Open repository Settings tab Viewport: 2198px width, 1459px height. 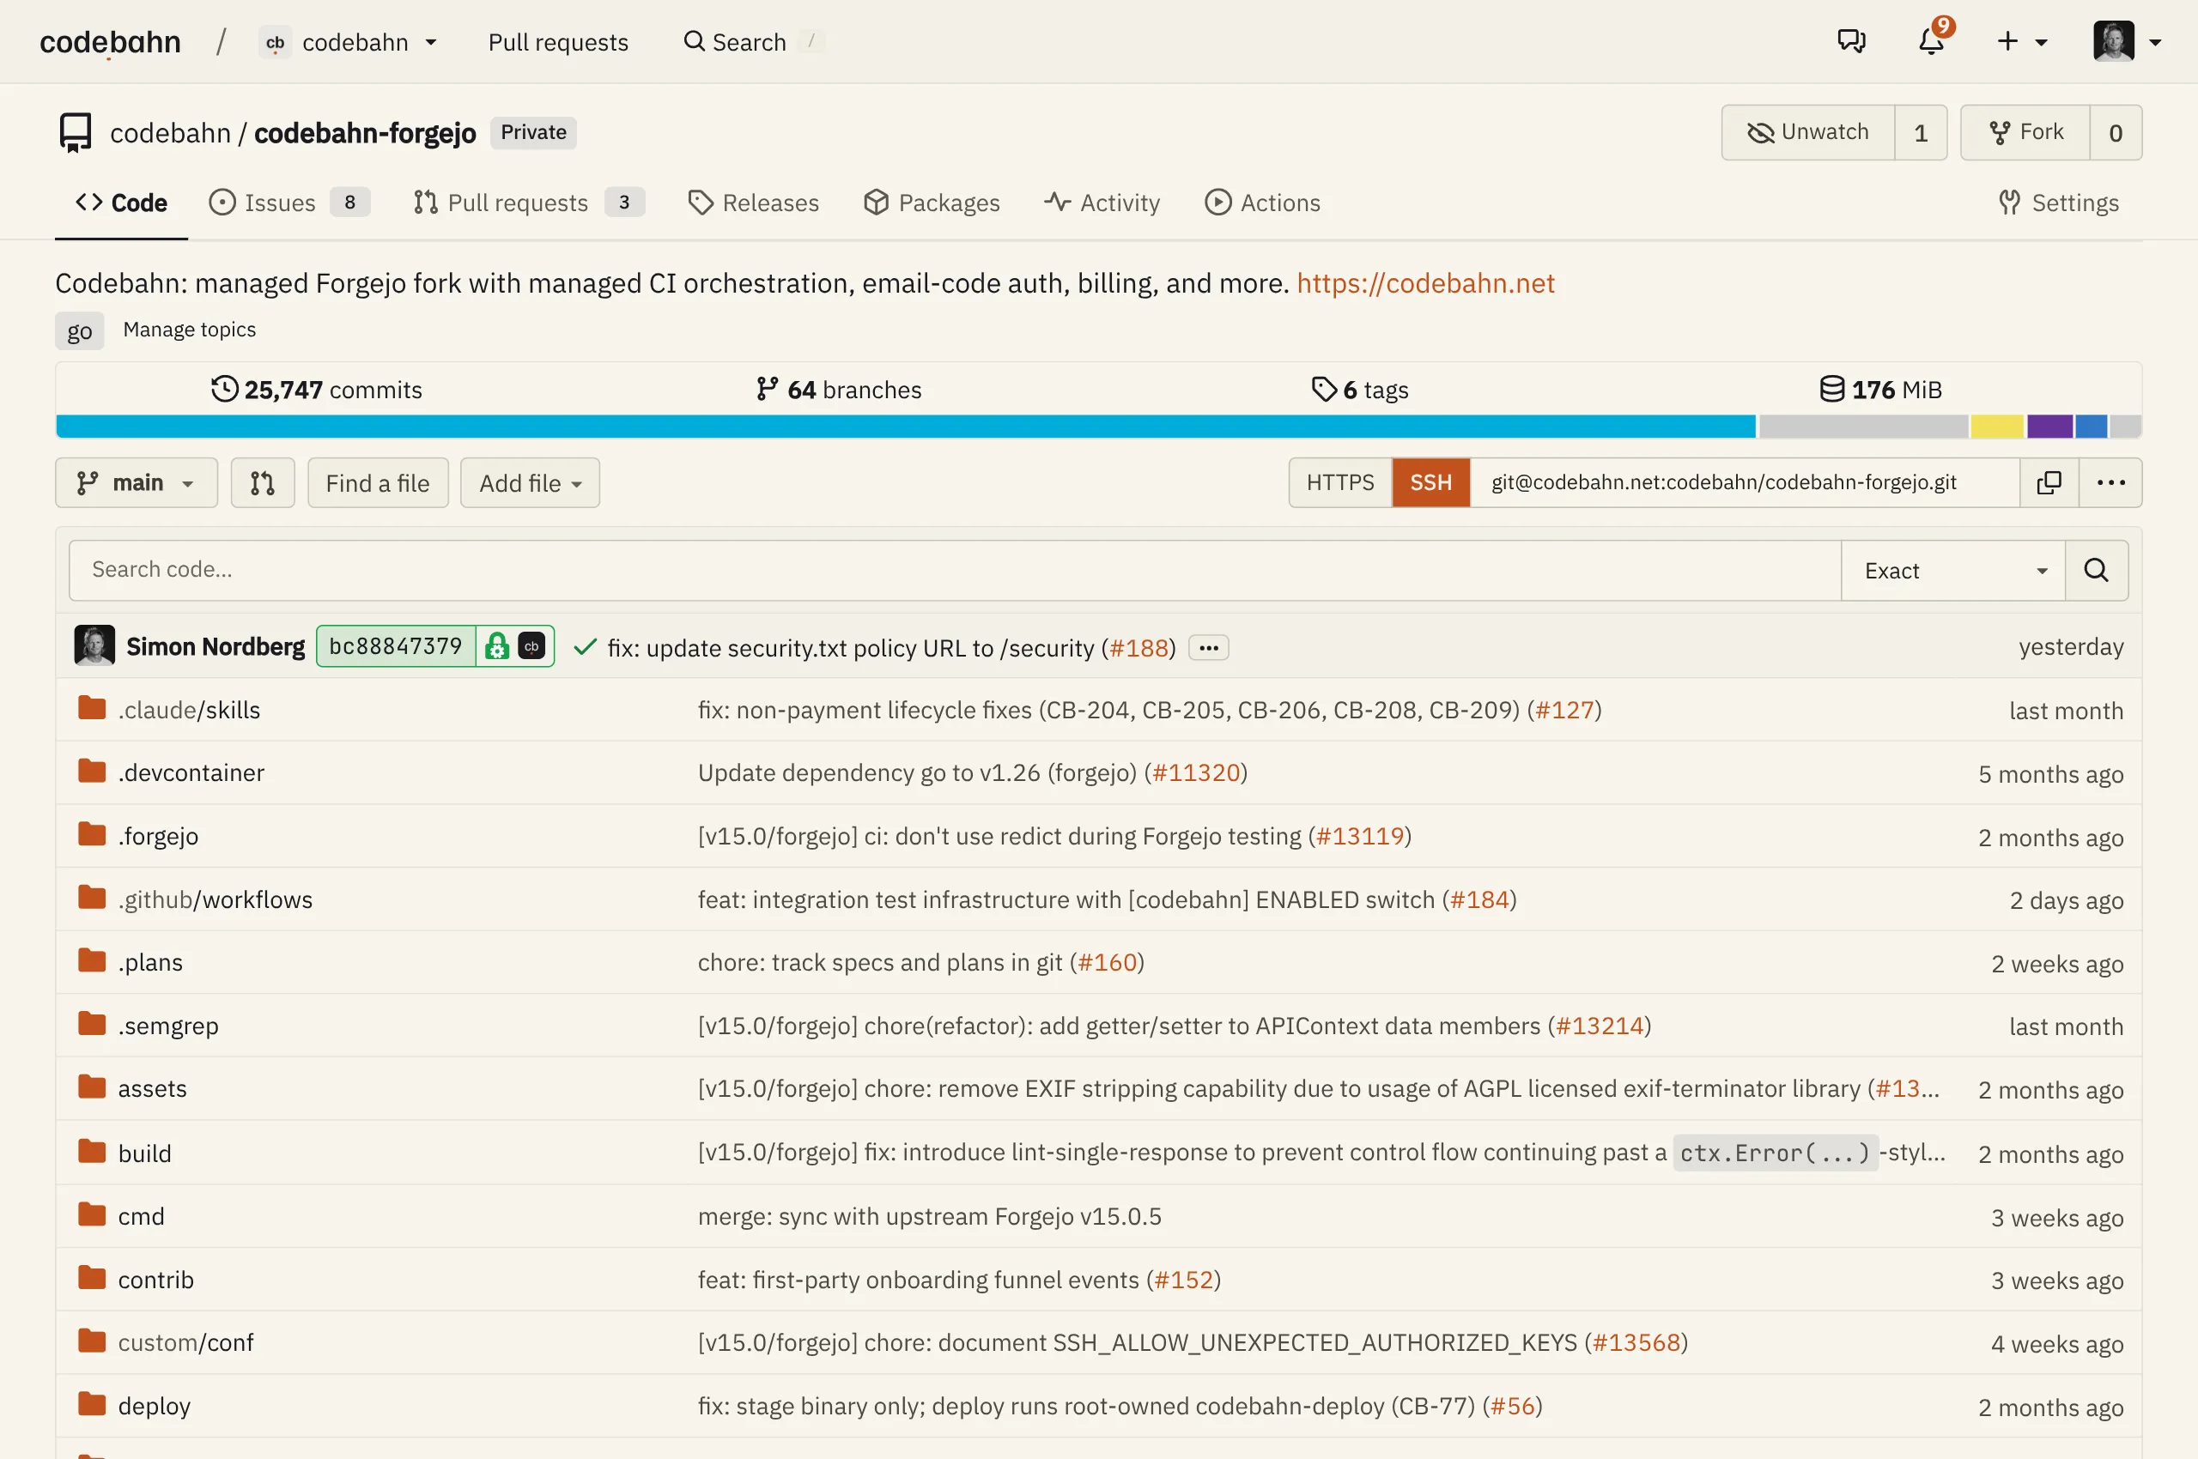pyautogui.click(x=2058, y=203)
